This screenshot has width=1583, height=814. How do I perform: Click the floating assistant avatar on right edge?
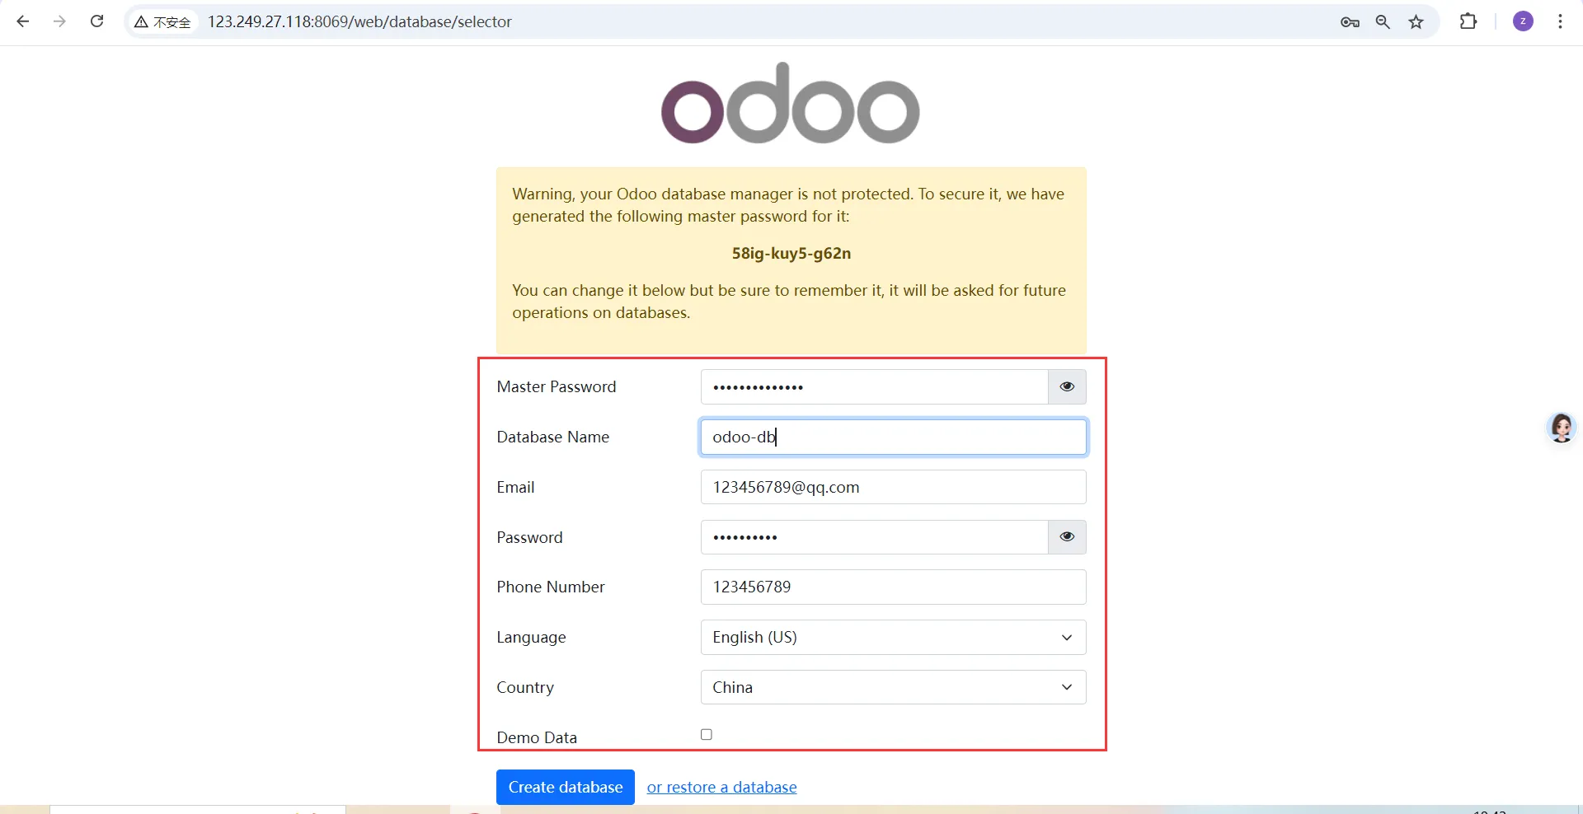point(1562,428)
